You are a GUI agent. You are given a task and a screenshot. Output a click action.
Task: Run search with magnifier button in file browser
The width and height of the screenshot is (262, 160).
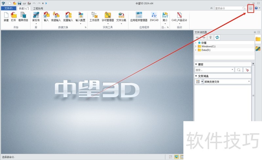[x=239, y=70]
